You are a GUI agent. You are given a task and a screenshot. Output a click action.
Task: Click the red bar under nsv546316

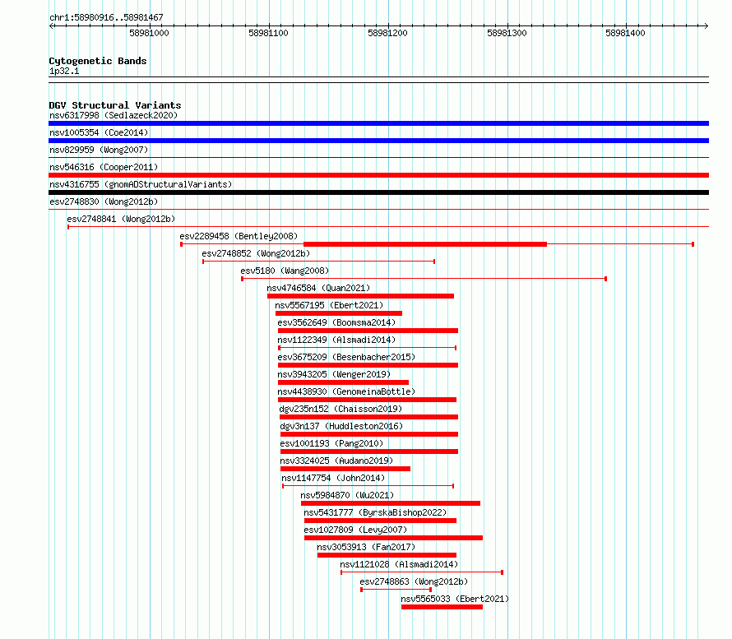(x=378, y=175)
